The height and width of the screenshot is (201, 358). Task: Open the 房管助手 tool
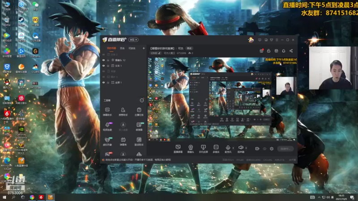tap(123, 112)
